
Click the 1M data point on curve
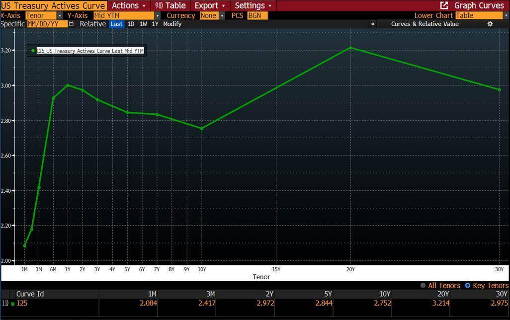click(25, 245)
